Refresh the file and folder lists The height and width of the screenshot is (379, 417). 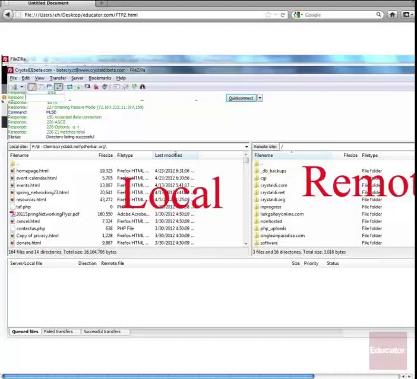(x=69, y=87)
